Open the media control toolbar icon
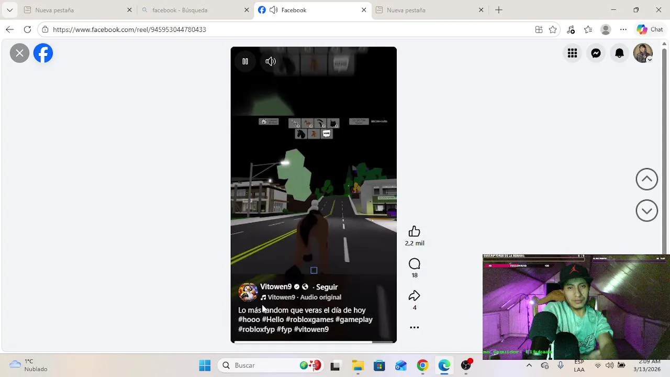 [x=571, y=29]
